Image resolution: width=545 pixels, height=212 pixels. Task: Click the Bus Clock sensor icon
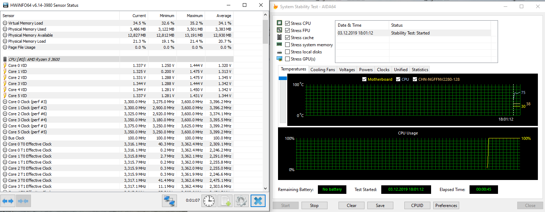pos(5,138)
